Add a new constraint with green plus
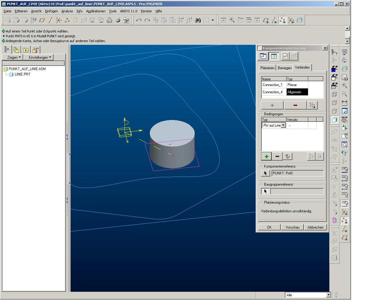The image size is (385, 308). tap(266, 156)
